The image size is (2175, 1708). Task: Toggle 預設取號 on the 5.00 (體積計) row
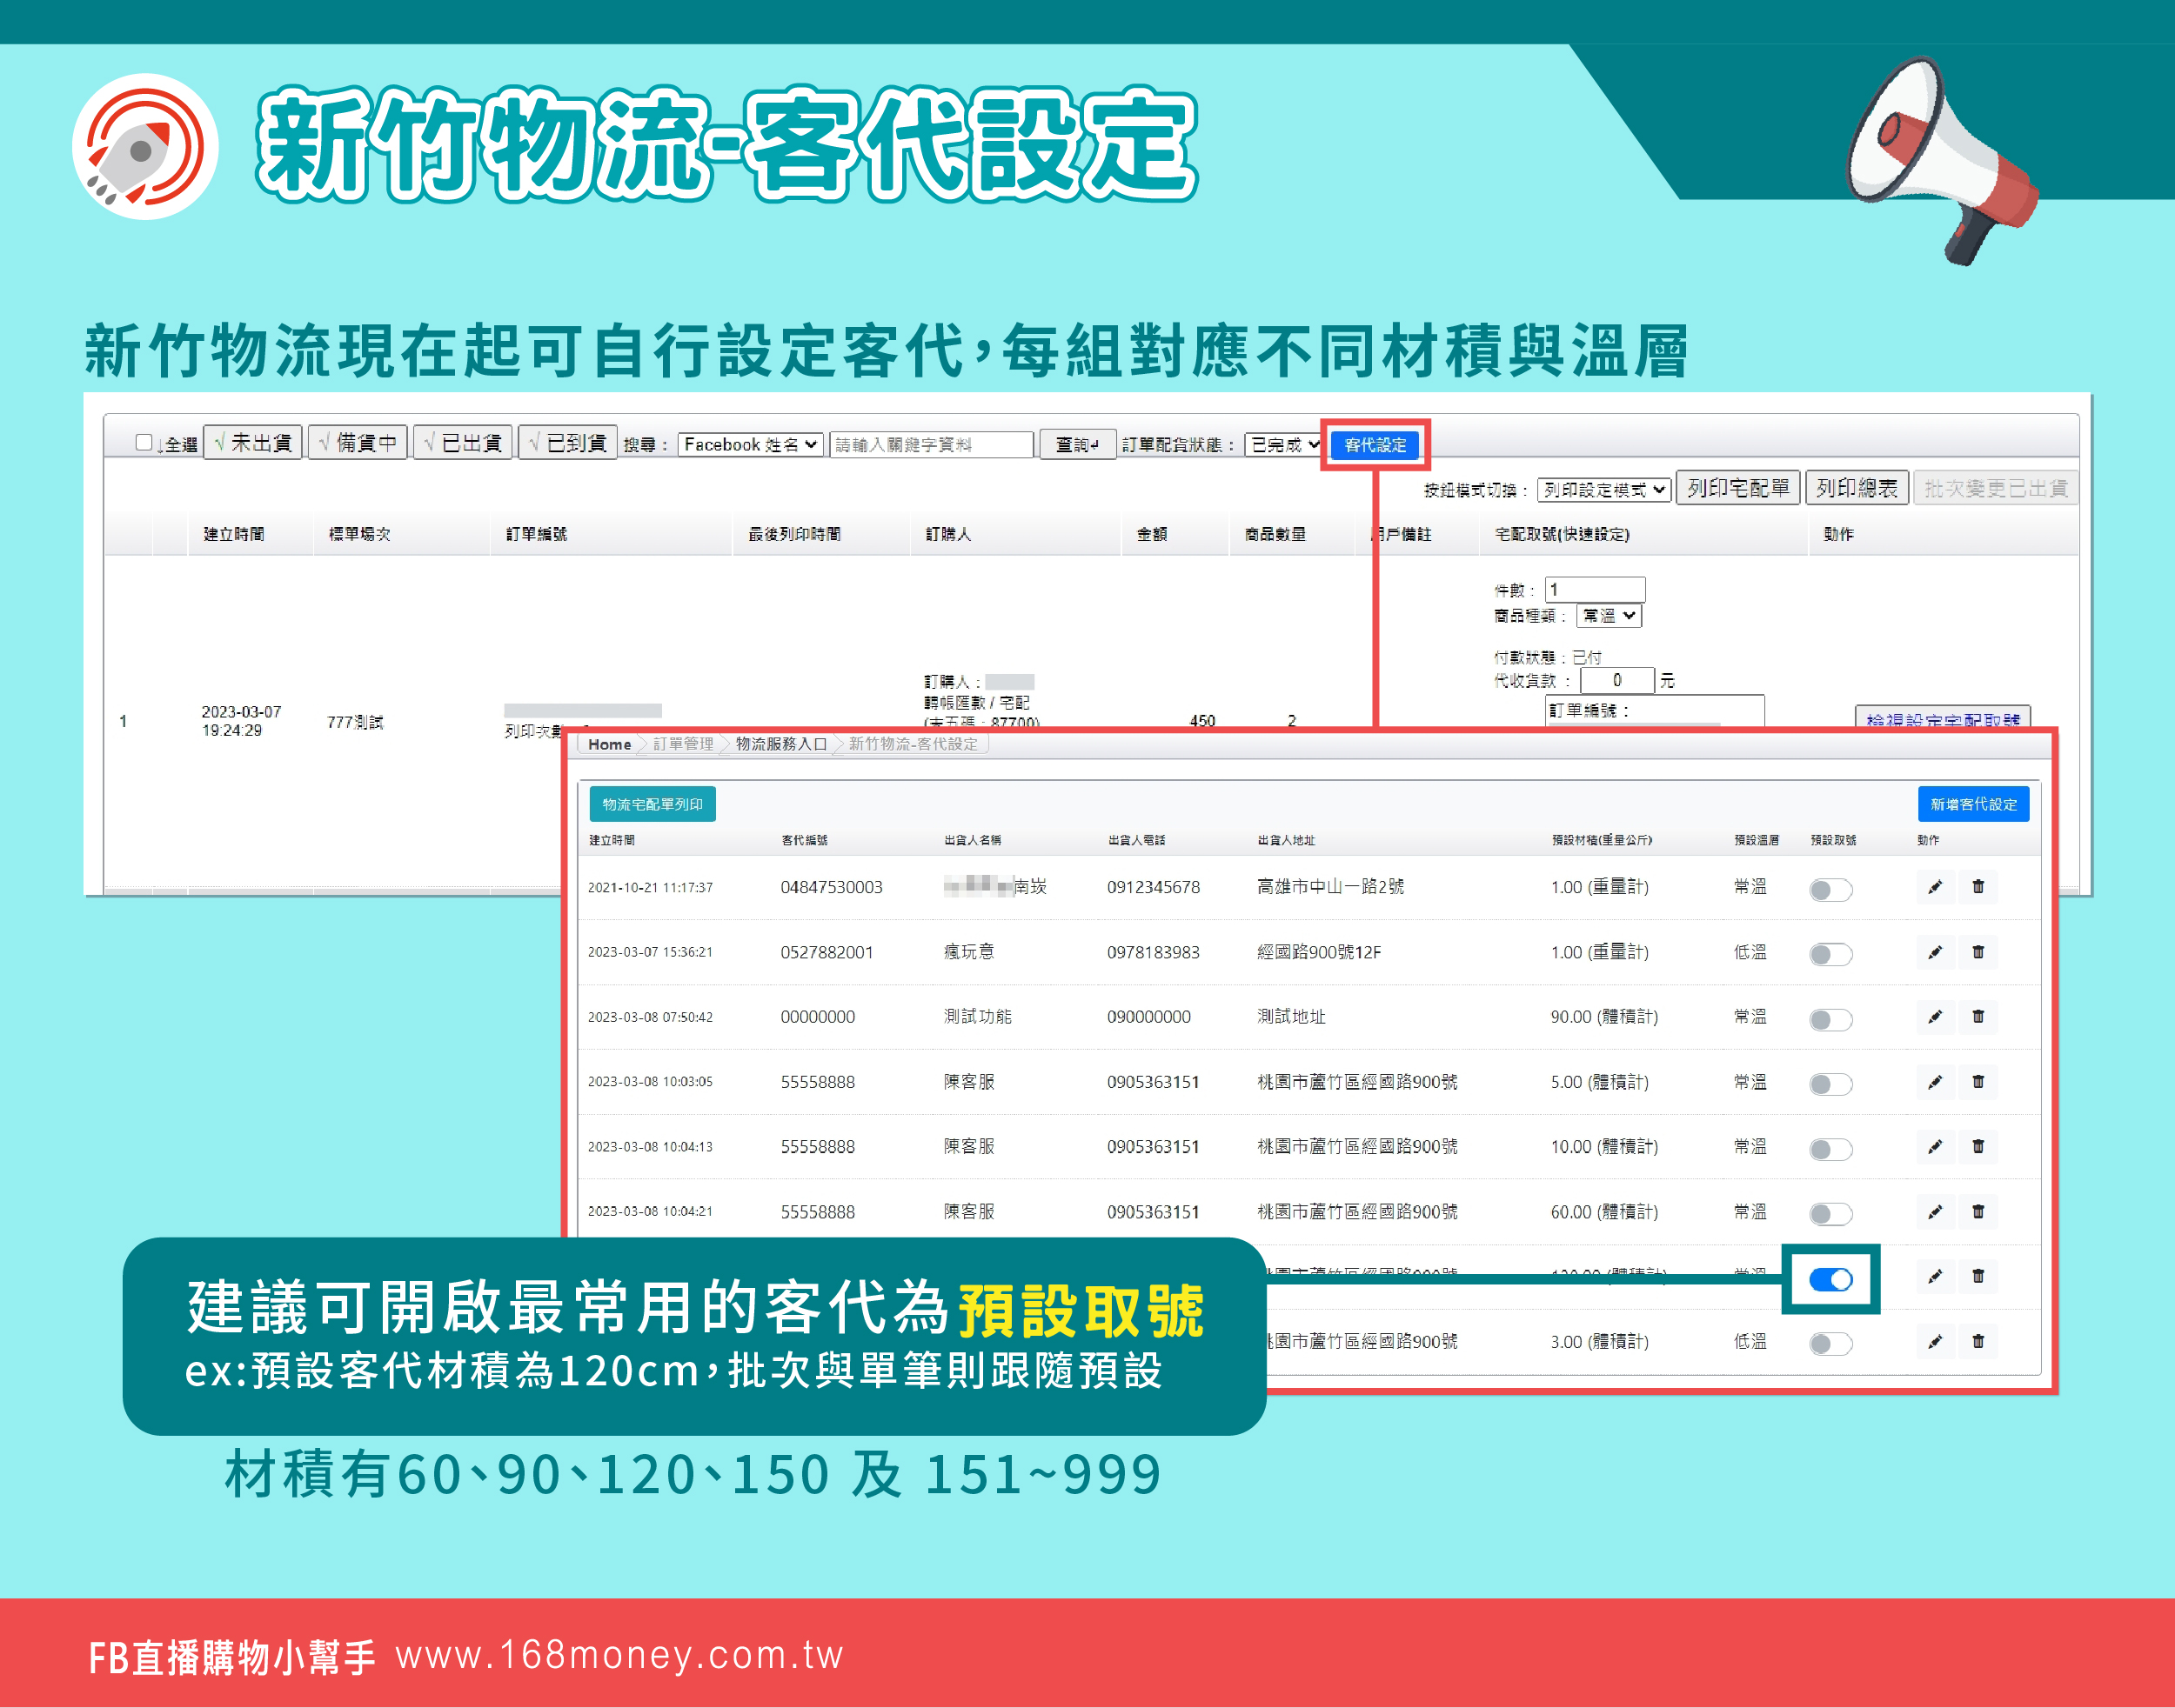click(x=1830, y=1085)
